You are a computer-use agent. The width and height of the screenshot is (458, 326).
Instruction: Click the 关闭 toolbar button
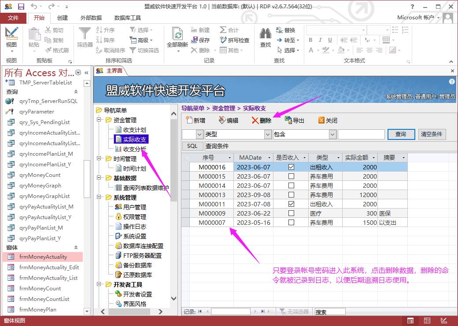[328, 120]
